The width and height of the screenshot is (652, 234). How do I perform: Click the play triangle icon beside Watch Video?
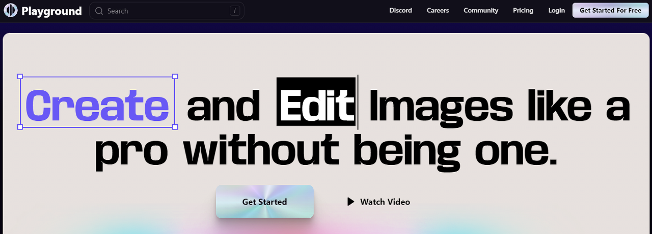pyautogui.click(x=350, y=202)
